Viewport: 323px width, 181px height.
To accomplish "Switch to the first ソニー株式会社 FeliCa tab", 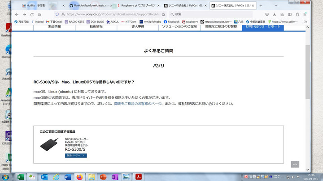I will [185, 5].
